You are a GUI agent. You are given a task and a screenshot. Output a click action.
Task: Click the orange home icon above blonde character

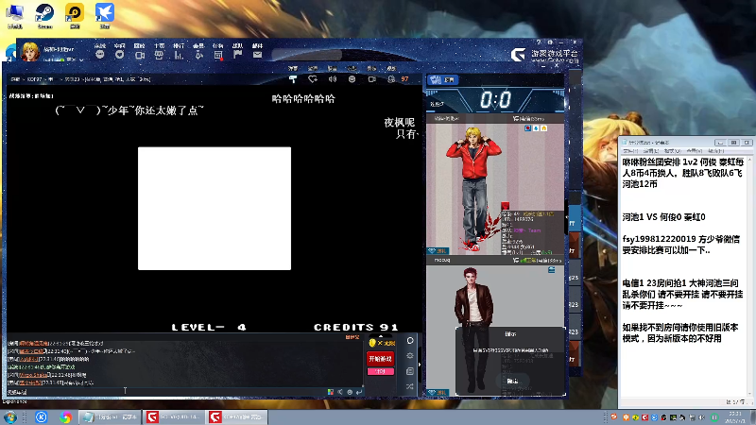click(x=543, y=128)
